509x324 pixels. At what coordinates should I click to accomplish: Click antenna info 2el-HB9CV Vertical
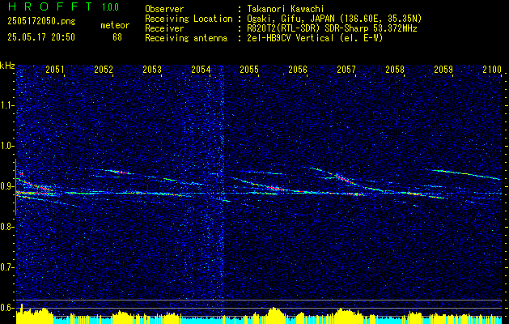point(291,38)
